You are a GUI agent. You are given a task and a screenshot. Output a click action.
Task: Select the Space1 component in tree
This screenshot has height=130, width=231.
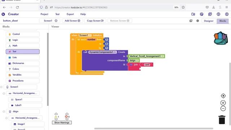tap(25, 100)
